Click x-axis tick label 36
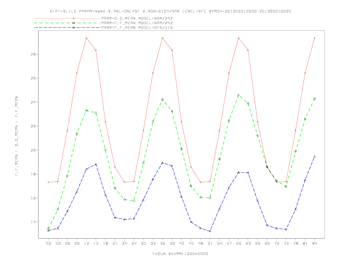Viewport: 343px width, 265px height. [x=162, y=243]
